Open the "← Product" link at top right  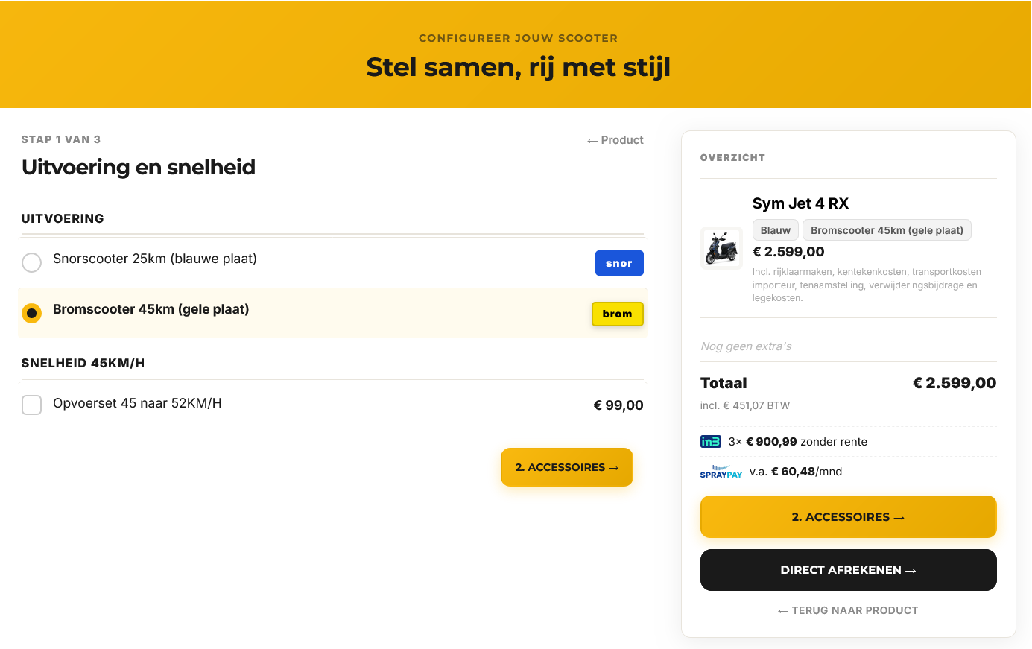click(x=615, y=139)
